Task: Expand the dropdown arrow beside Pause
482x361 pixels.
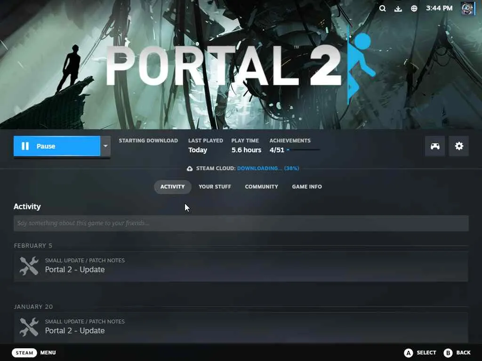Action: tap(105, 146)
